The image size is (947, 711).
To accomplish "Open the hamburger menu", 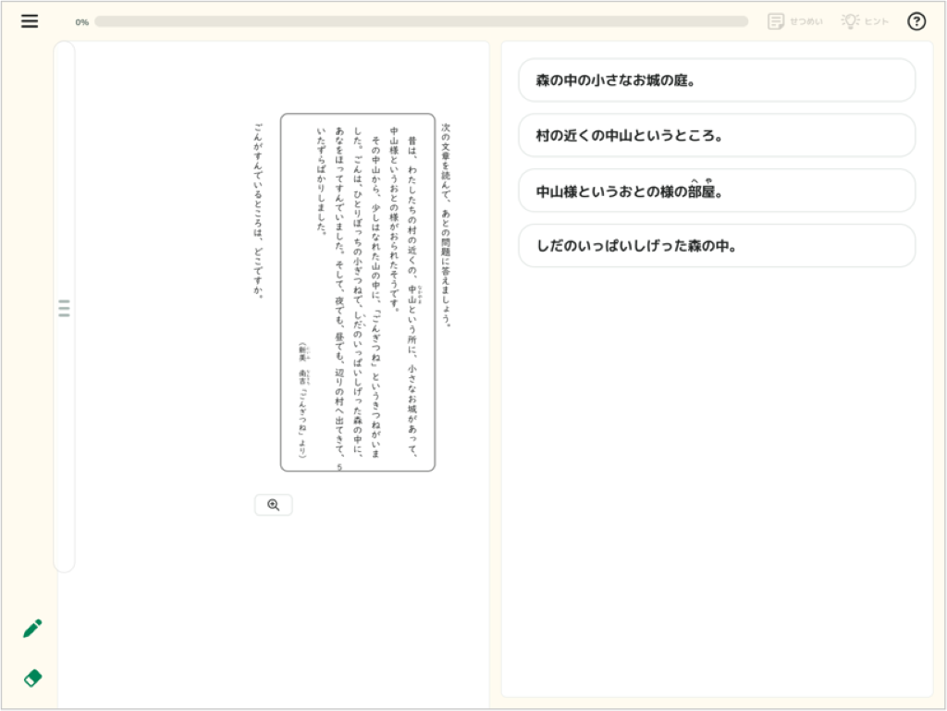I will point(30,21).
